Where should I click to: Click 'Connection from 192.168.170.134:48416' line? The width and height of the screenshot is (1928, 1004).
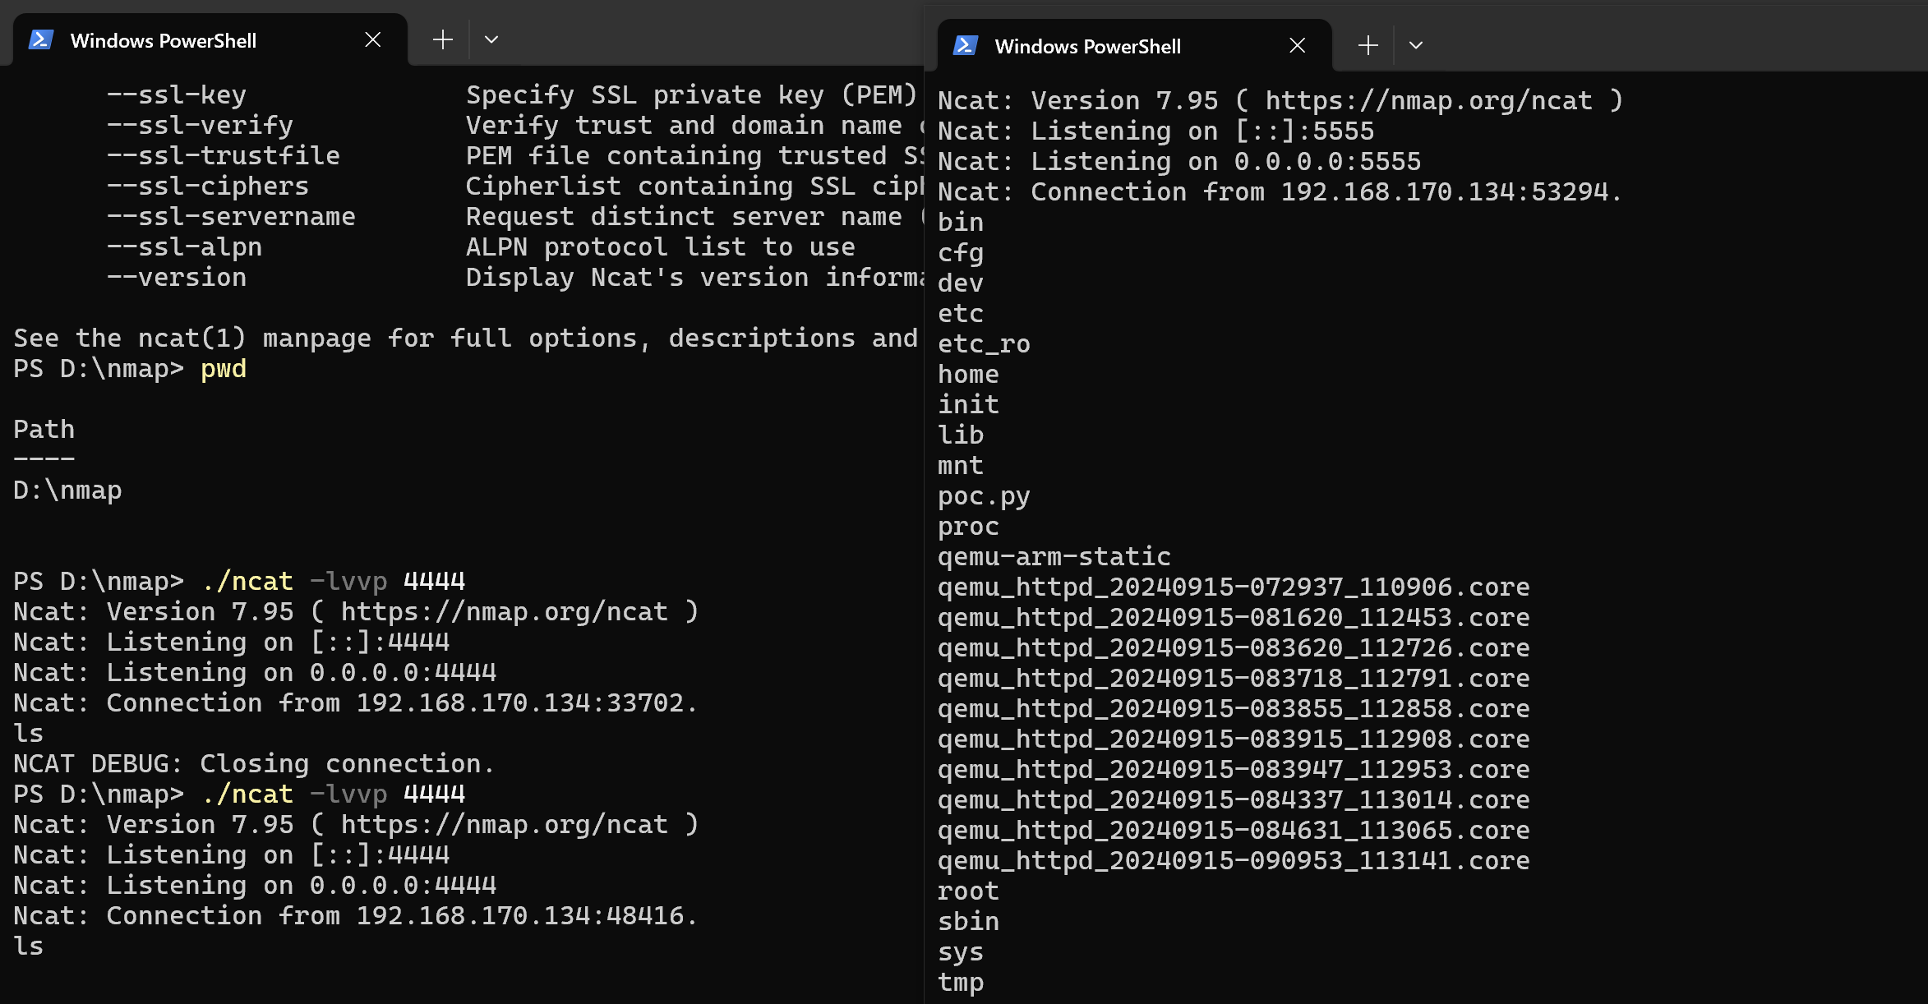(x=356, y=915)
